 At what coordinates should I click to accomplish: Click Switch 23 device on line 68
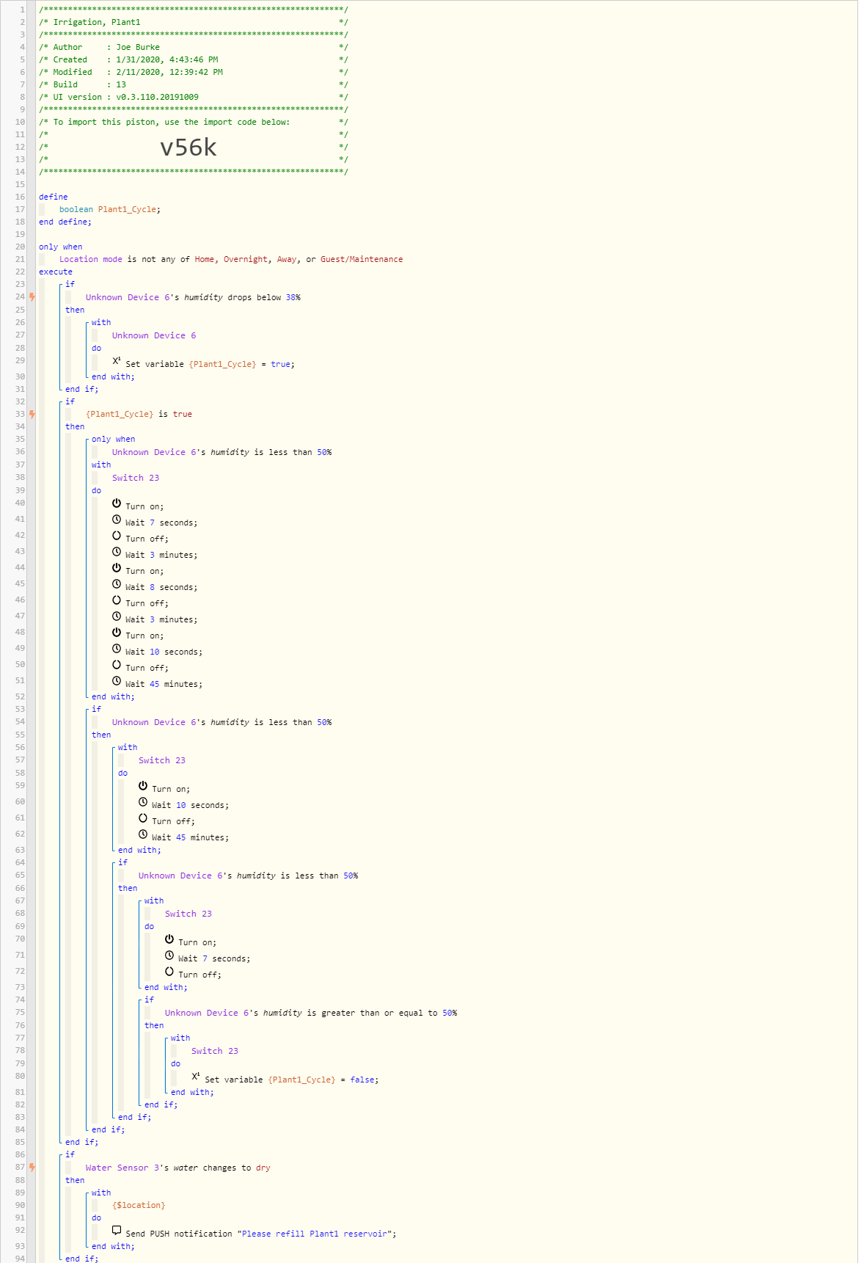coord(188,914)
